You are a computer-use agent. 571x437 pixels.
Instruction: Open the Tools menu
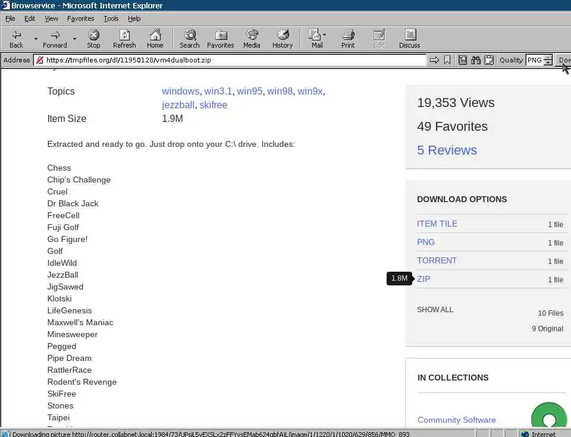pyautogui.click(x=111, y=18)
